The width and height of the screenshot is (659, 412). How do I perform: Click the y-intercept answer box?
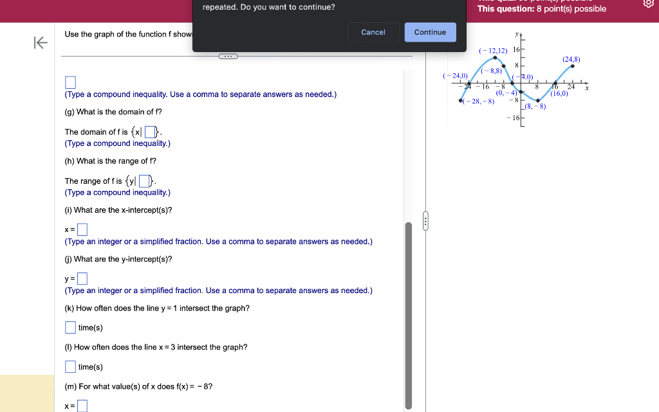82,278
